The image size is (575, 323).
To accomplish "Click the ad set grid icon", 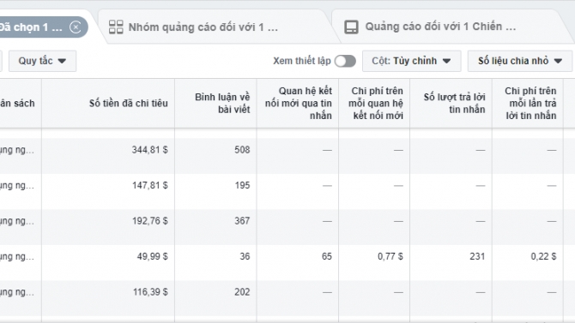I will point(116,27).
